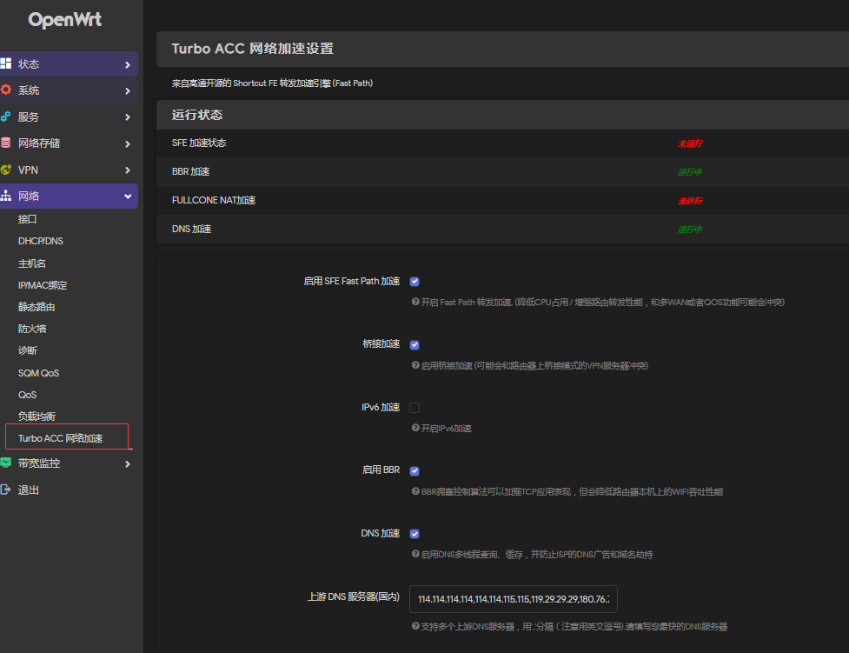Click the SFE 加速状态 row label

click(199, 143)
